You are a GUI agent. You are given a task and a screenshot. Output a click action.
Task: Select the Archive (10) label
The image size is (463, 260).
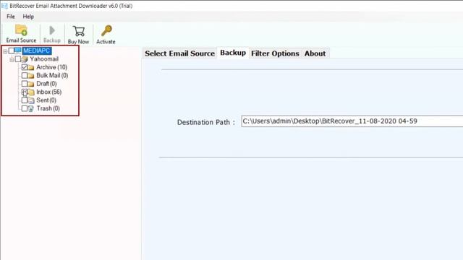click(51, 67)
